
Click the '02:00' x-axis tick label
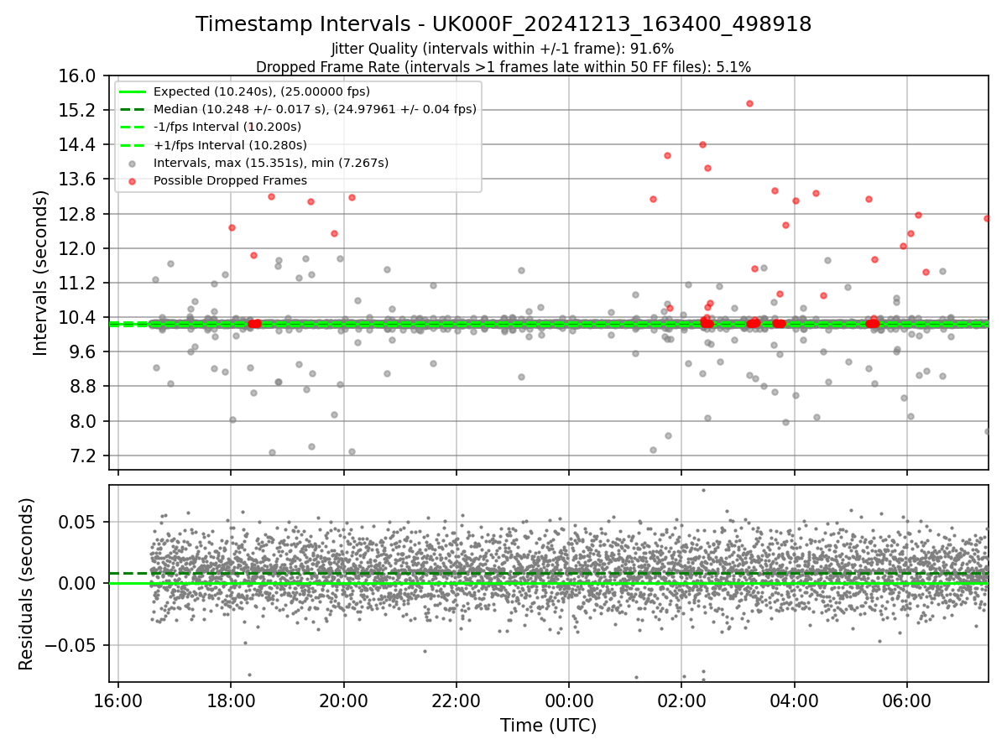pos(681,701)
